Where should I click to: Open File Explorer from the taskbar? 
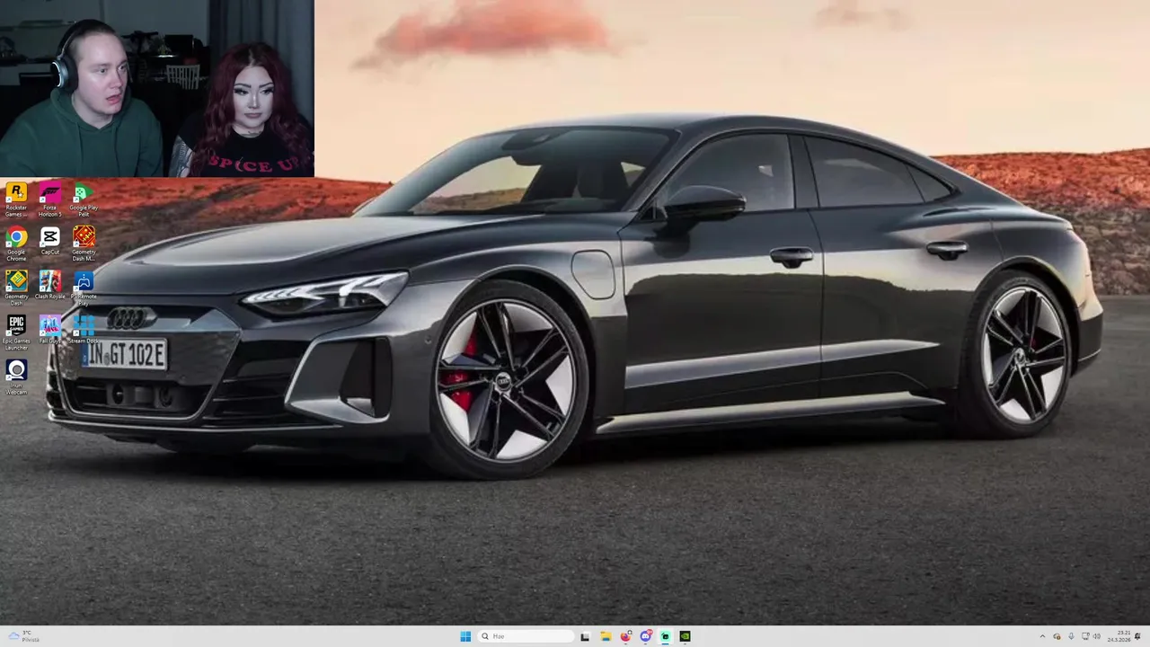click(606, 636)
